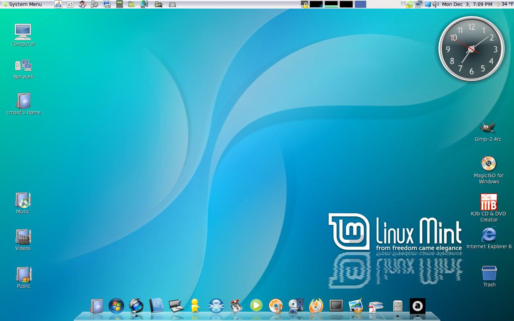
Task: Open the flame disc burner in dock
Action: point(316,306)
